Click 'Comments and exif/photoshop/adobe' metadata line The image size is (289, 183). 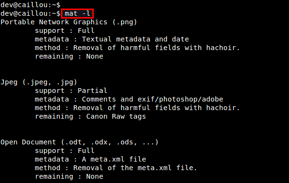[x=129, y=100]
